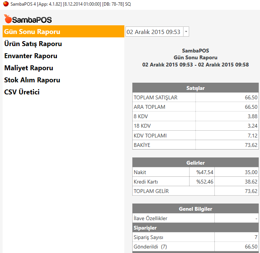Viewport: 260px width, 253px height.
Task: Click the SambaPOS logo above the sidebar
Action: (x=28, y=19)
